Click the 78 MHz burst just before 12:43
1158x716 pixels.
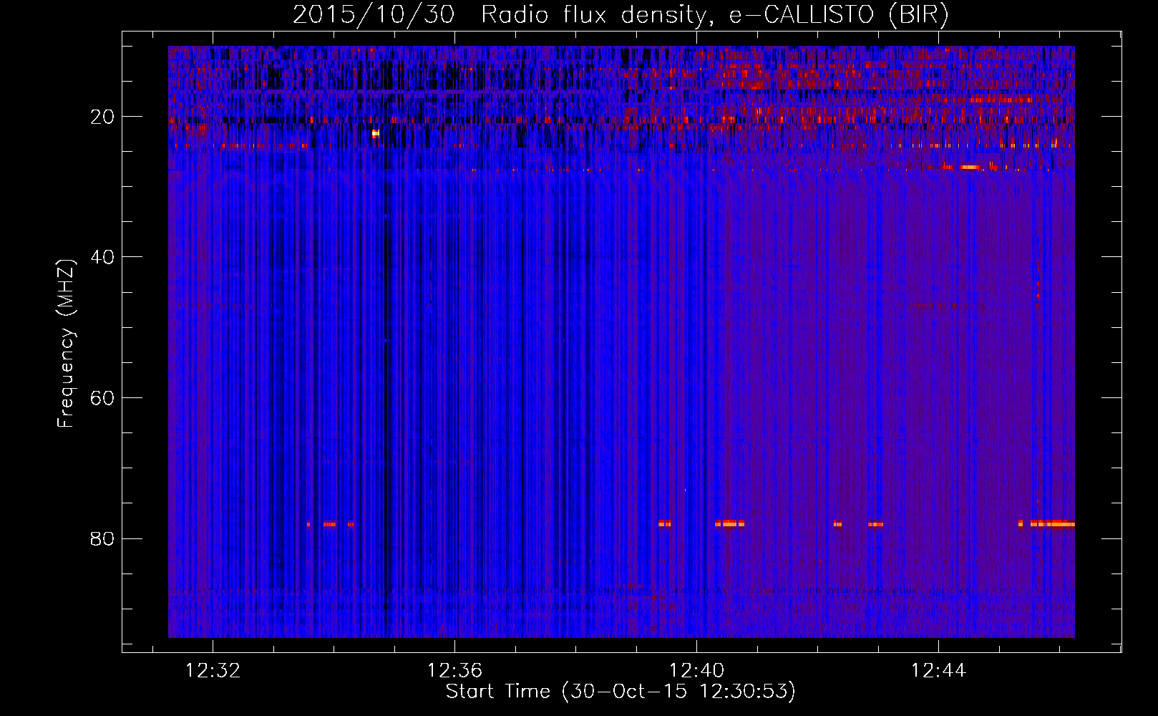876,524
